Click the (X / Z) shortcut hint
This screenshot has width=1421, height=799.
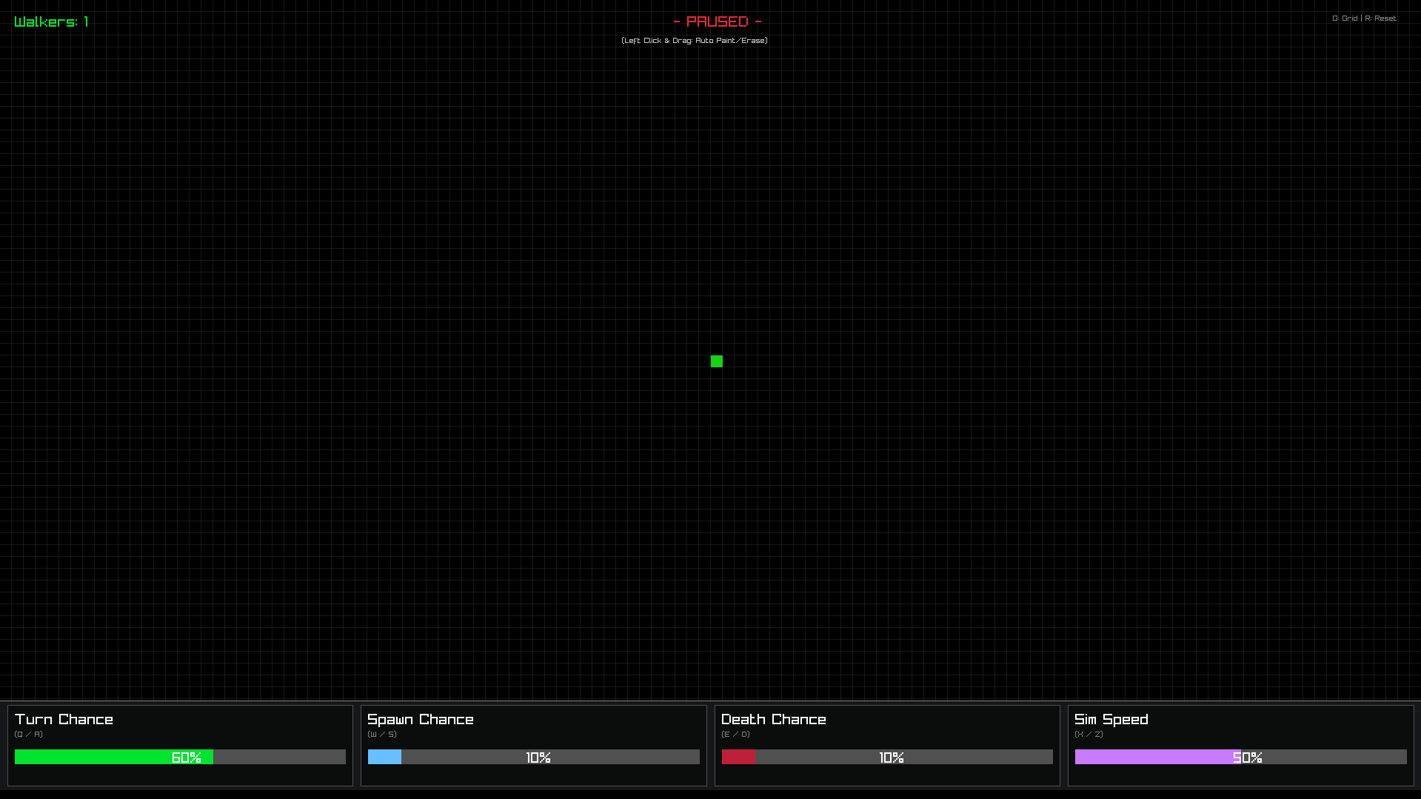click(1089, 735)
